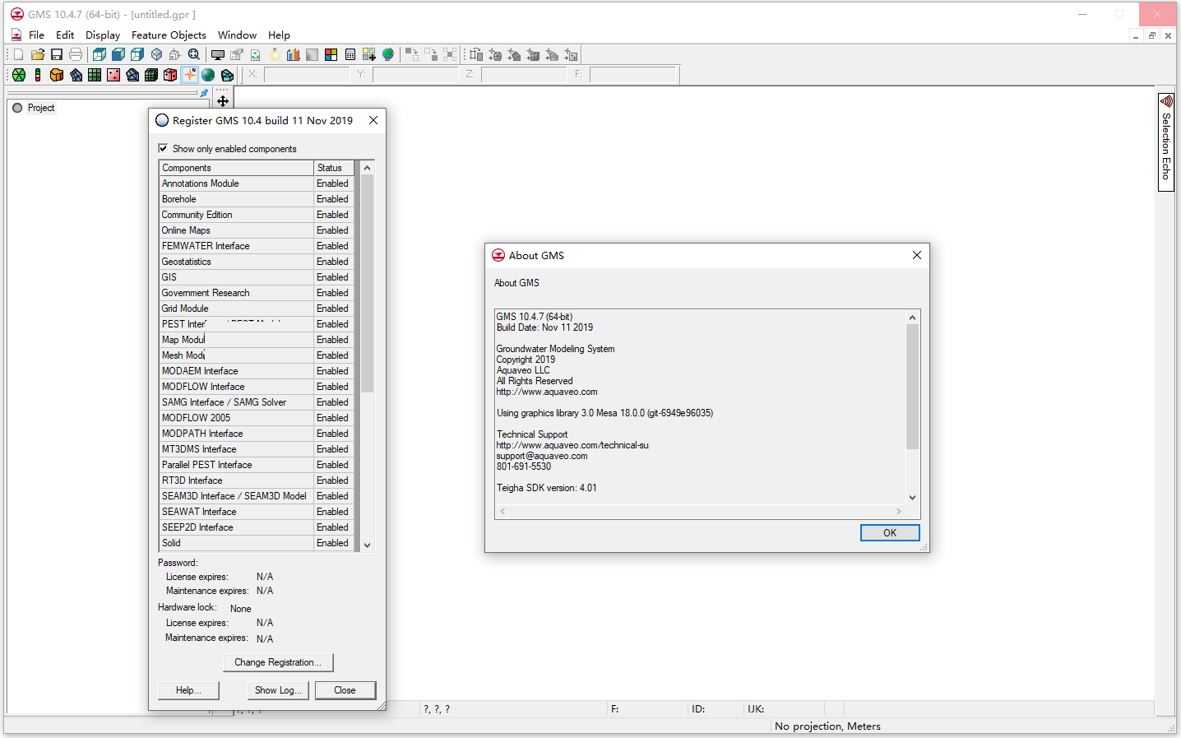Screen dimensions: 1181x738
Task: Open the Display menu
Action: (x=103, y=35)
